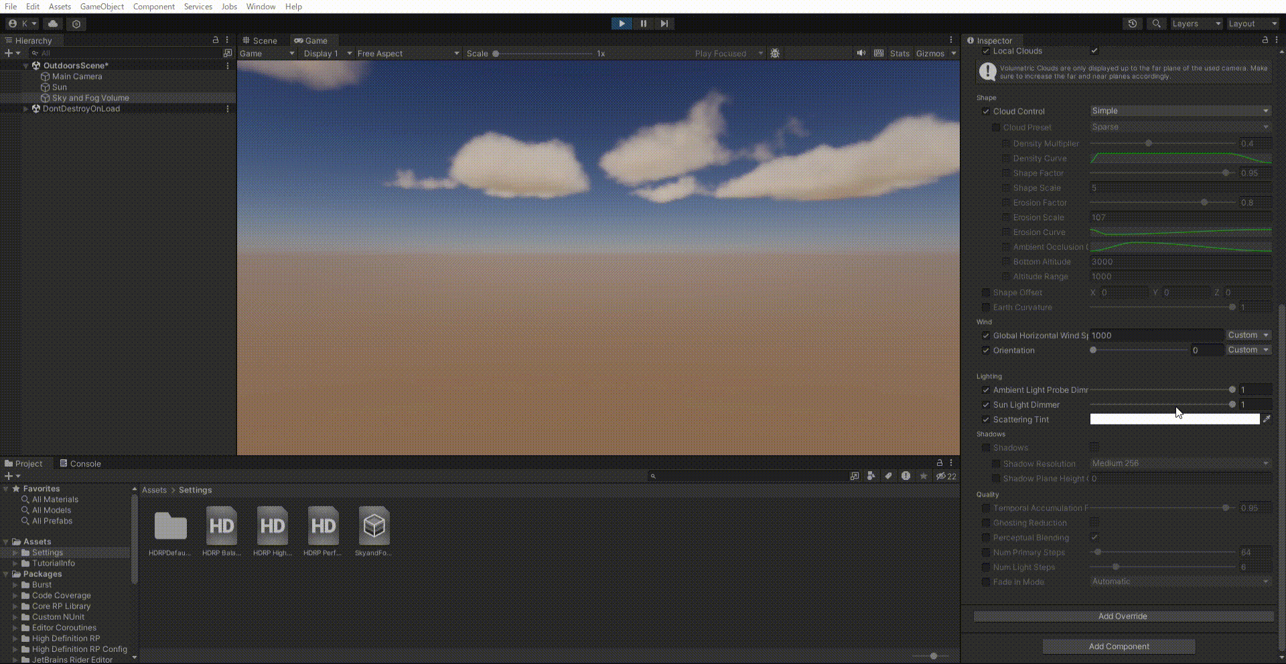Toggle the Sun Light Dimmer checkbox
Screen dimensions: 1286x664
pyautogui.click(x=985, y=404)
